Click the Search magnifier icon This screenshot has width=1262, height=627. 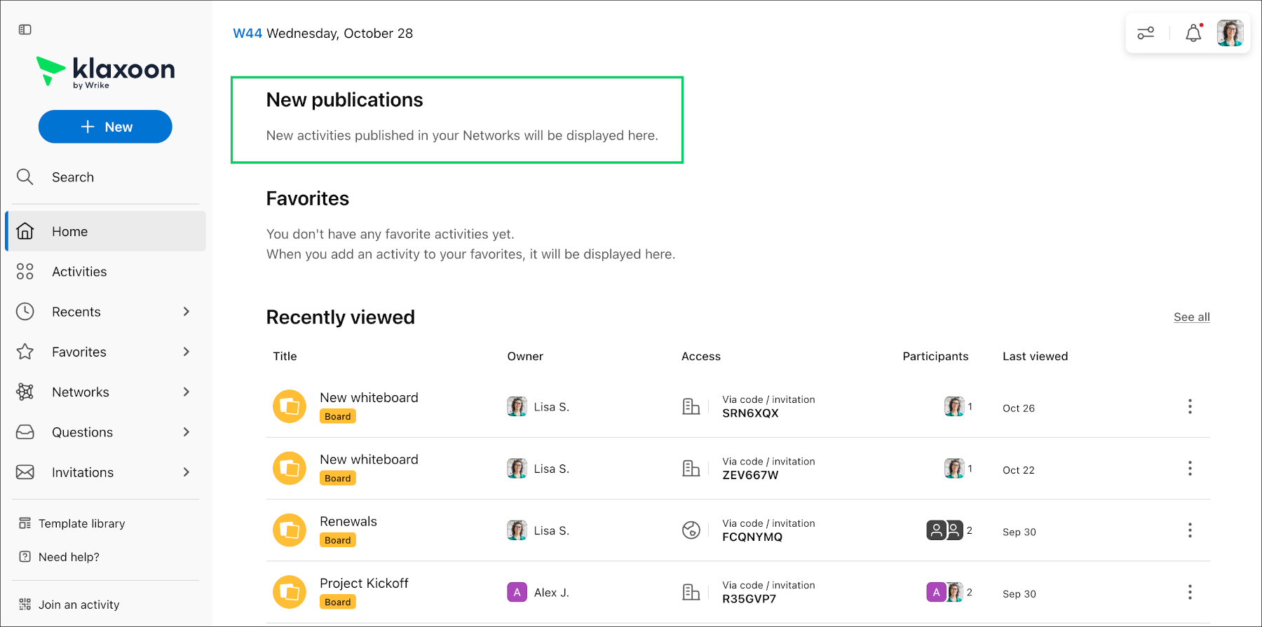coord(25,177)
